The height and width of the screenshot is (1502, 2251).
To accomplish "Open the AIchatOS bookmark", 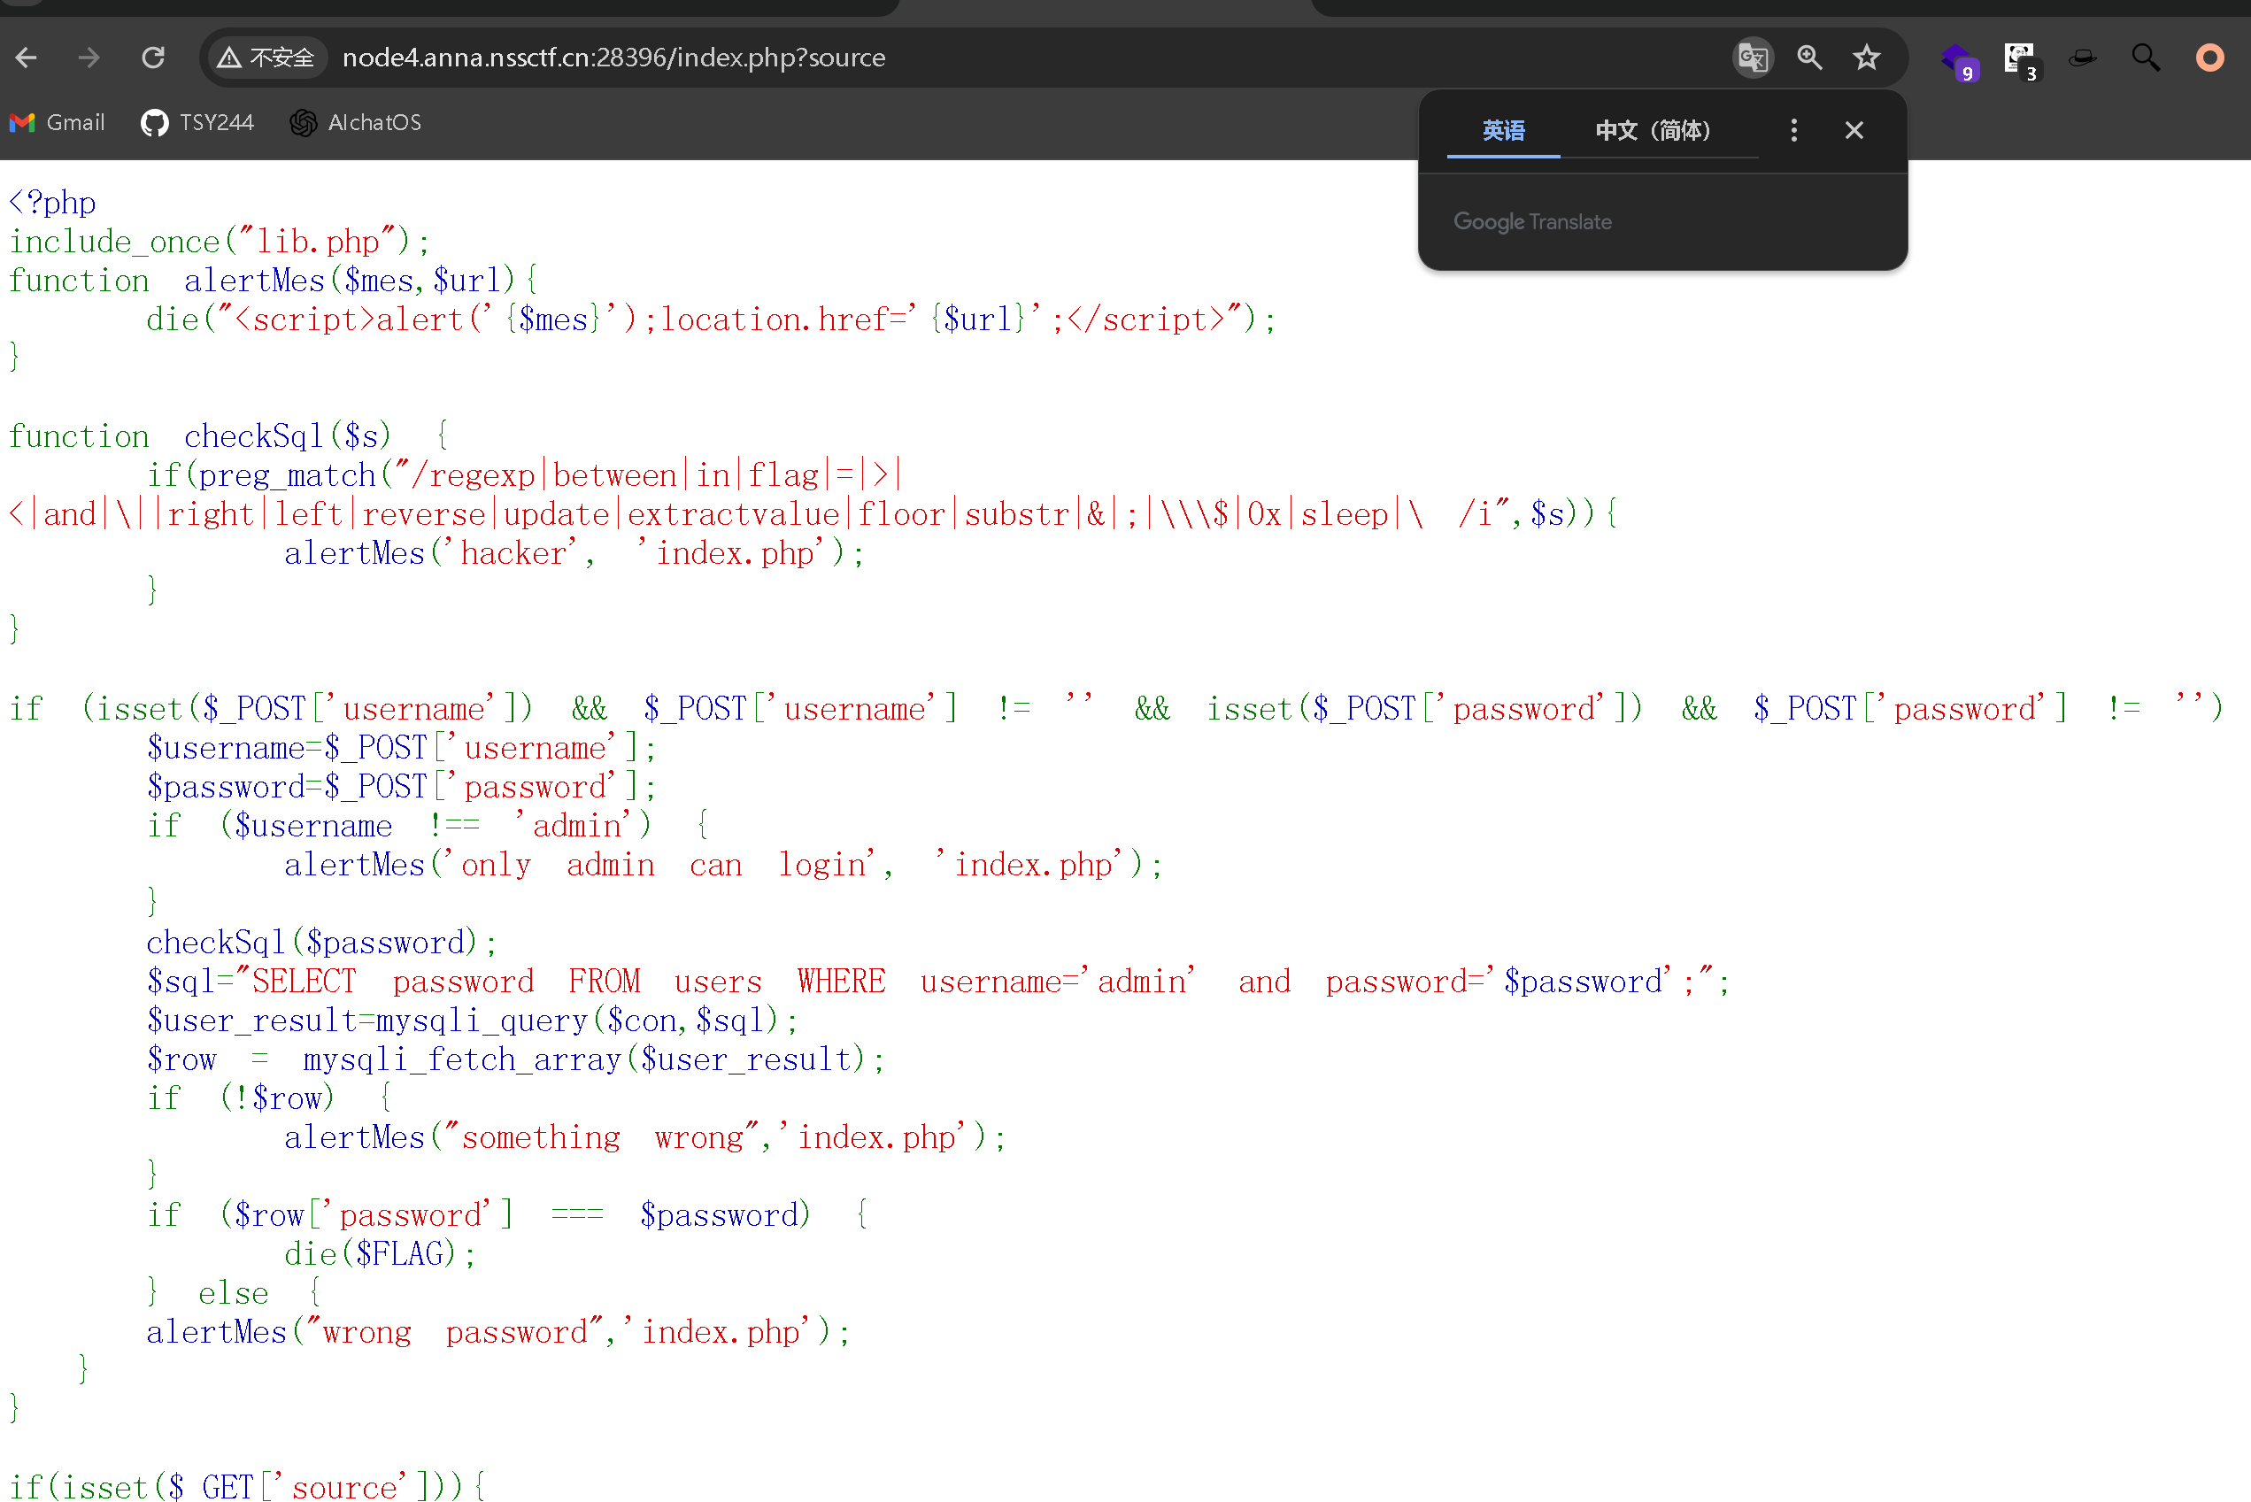I will point(357,123).
